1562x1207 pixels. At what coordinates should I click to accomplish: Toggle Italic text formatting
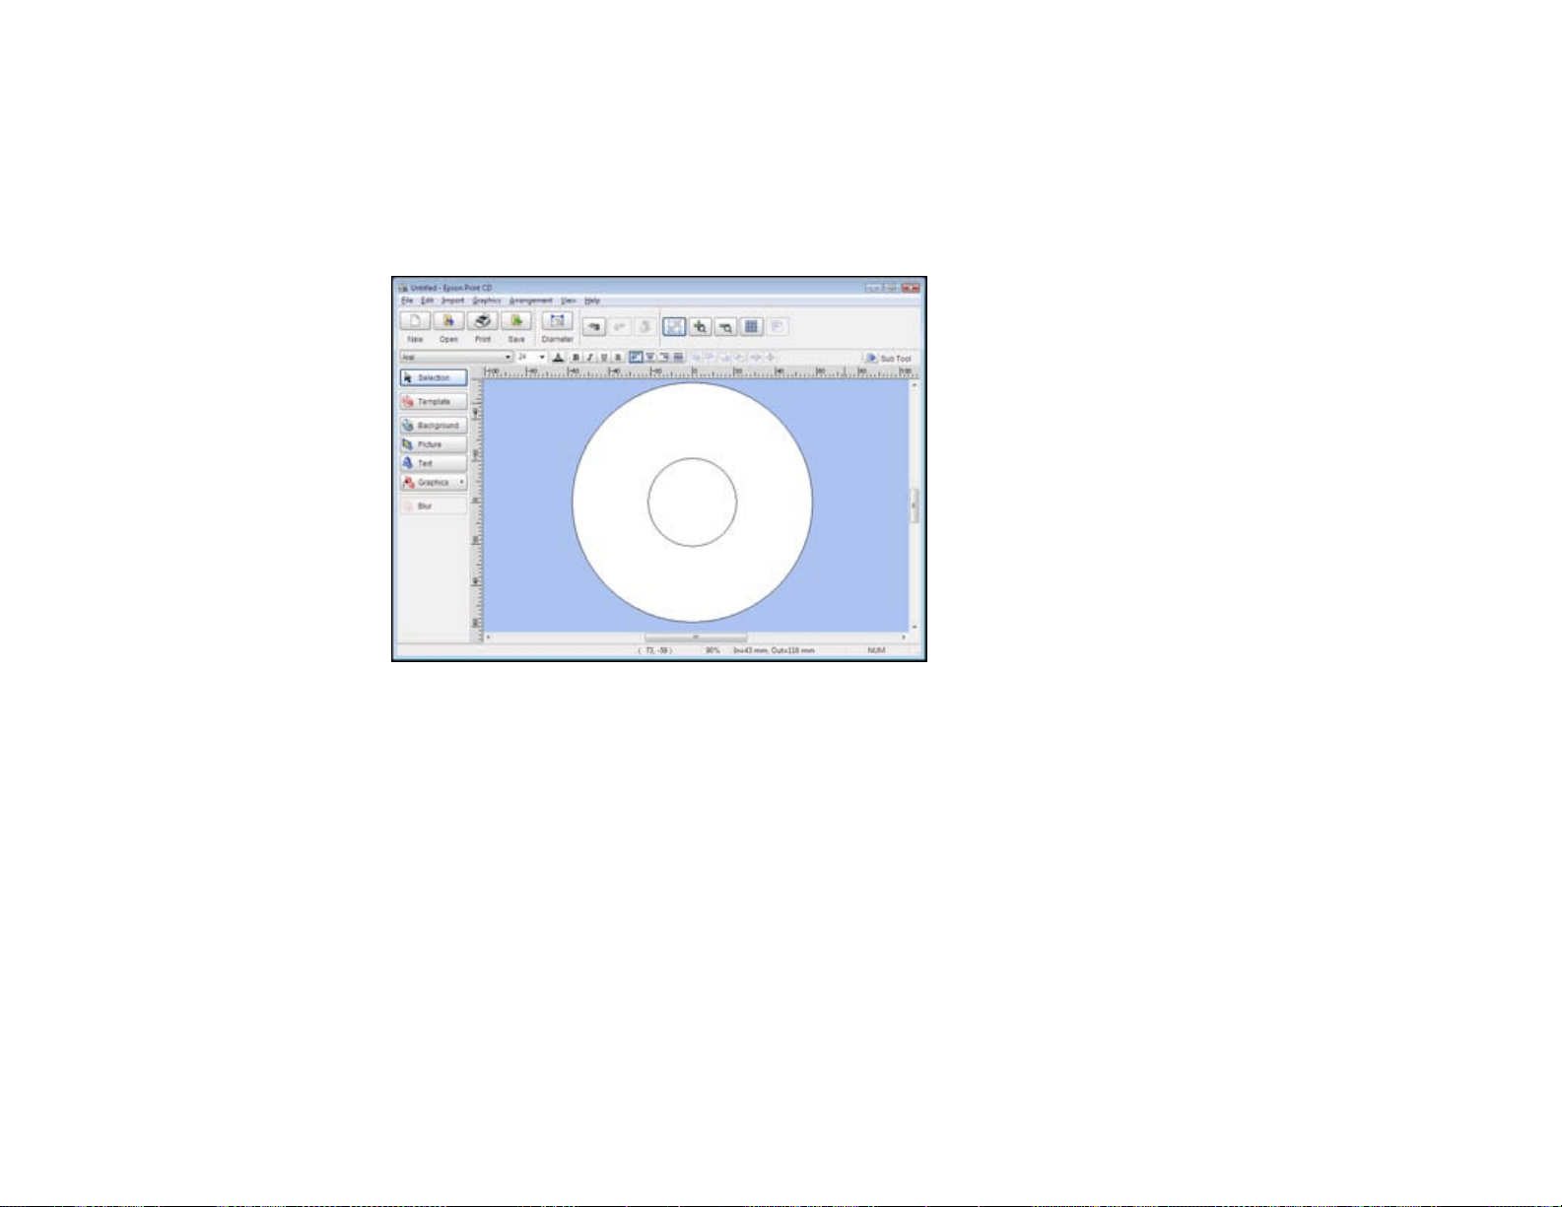coord(589,357)
